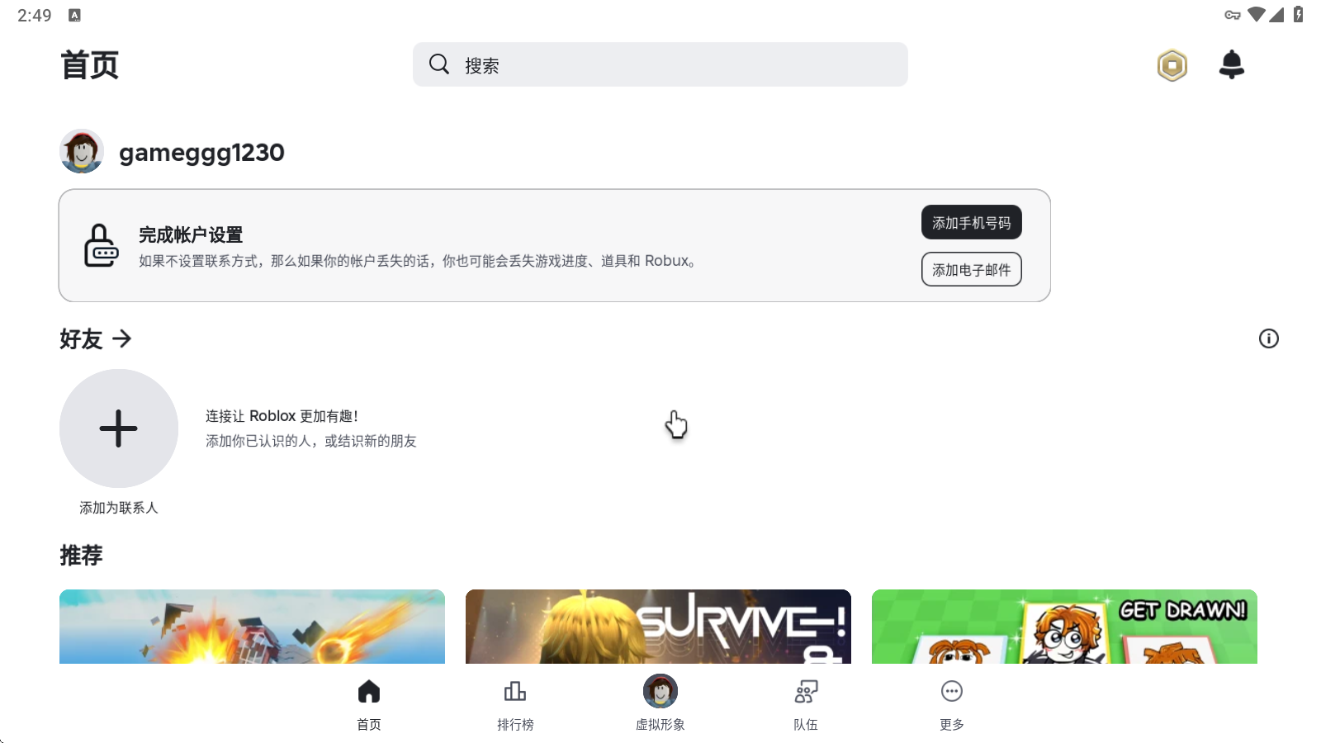This screenshot has width=1321, height=743.
Task: Click the magnifier icon in the search bar
Action: tap(438, 64)
